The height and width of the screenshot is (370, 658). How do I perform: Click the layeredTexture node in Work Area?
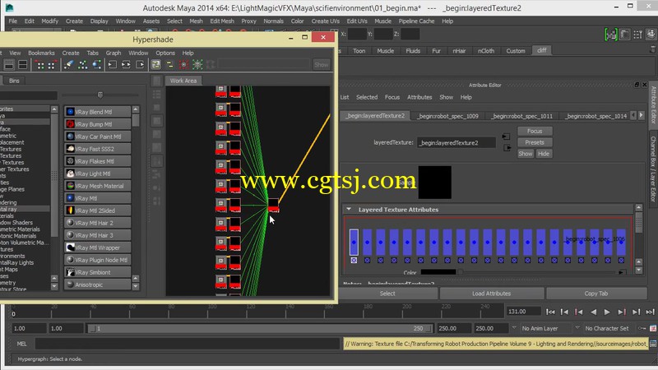click(273, 205)
